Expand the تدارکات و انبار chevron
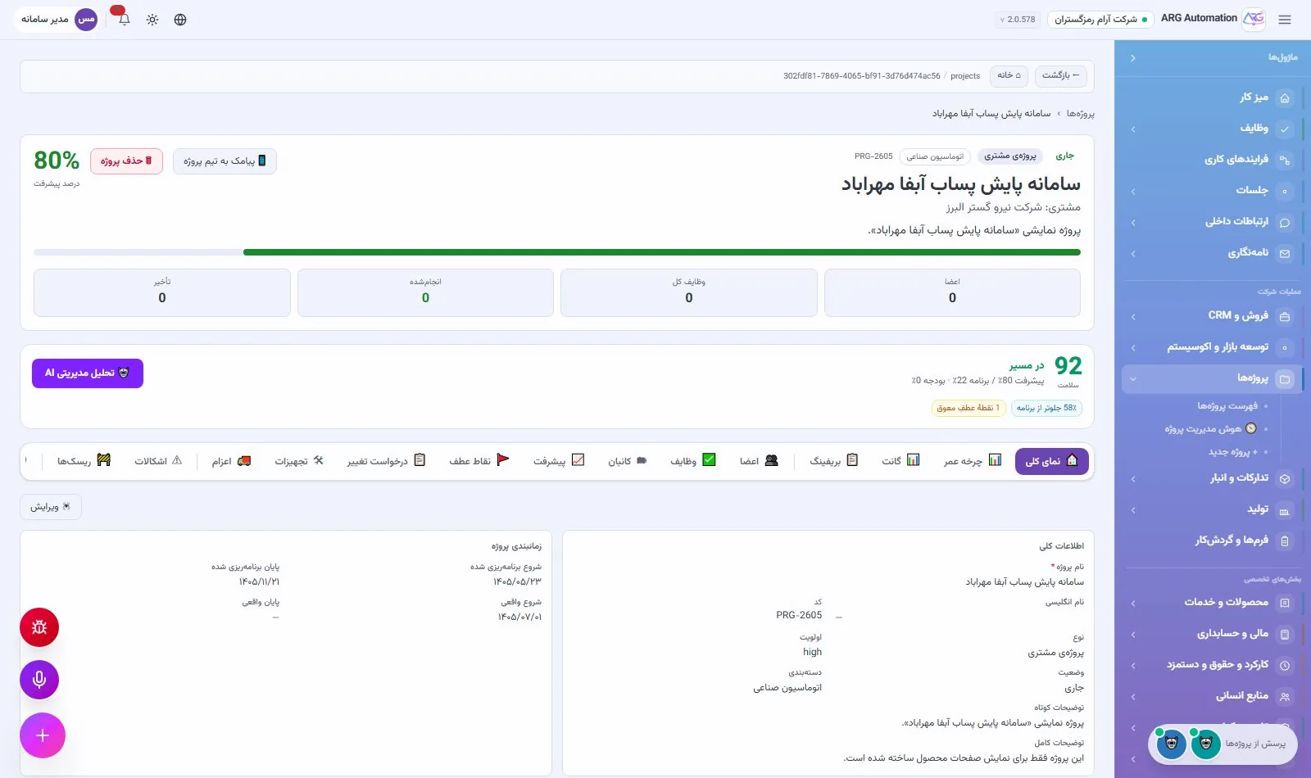The height and width of the screenshot is (778, 1311). coord(1132,478)
